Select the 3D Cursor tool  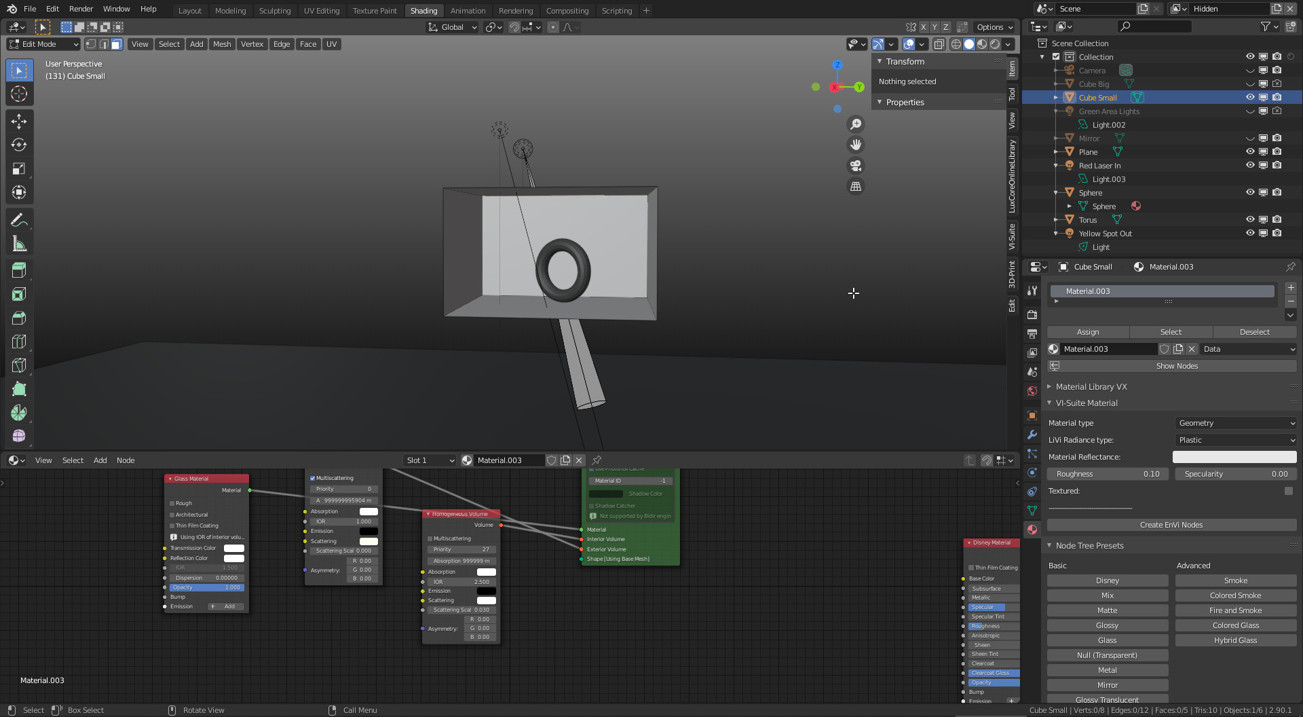coord(19,94)
